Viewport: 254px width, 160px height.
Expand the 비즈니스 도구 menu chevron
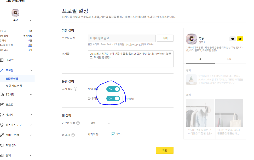(31, 125)
